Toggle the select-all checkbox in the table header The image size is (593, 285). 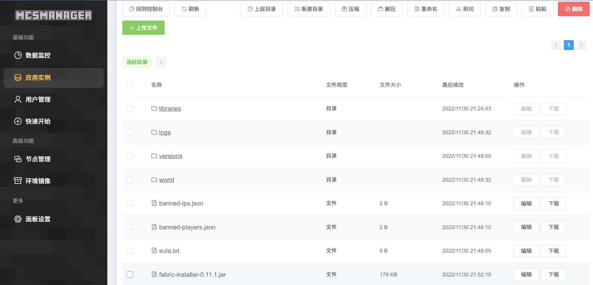pos(130,85)
